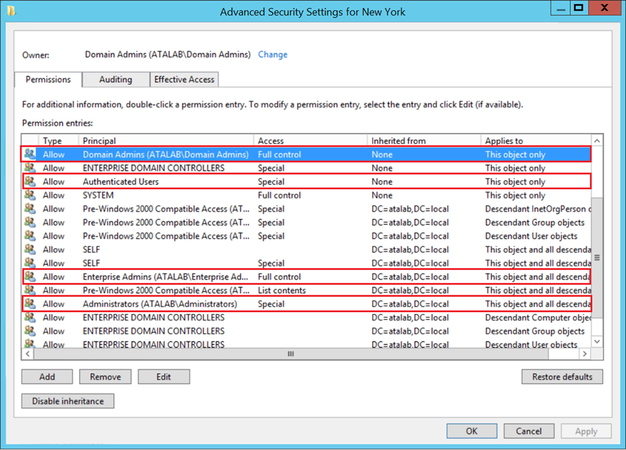Click the user group icon for Enterprise Admins row
Viewport: 626px width, 450px height.
[x=29, y=276]
